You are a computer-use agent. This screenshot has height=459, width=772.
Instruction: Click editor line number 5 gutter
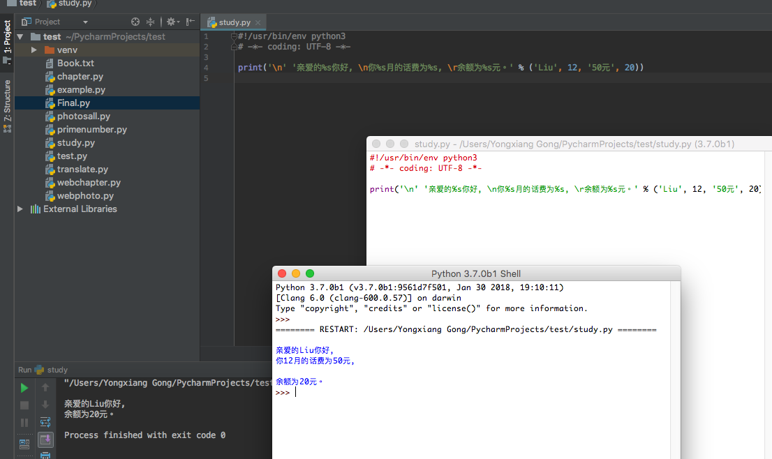206,78
